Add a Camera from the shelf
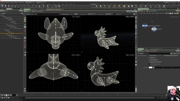 click(x=93, y=6)
